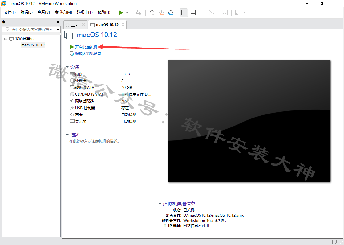This screenshot has width=344, height=245.
Task: Click the NAT network adapter value
Action: (x=125, y=101)
